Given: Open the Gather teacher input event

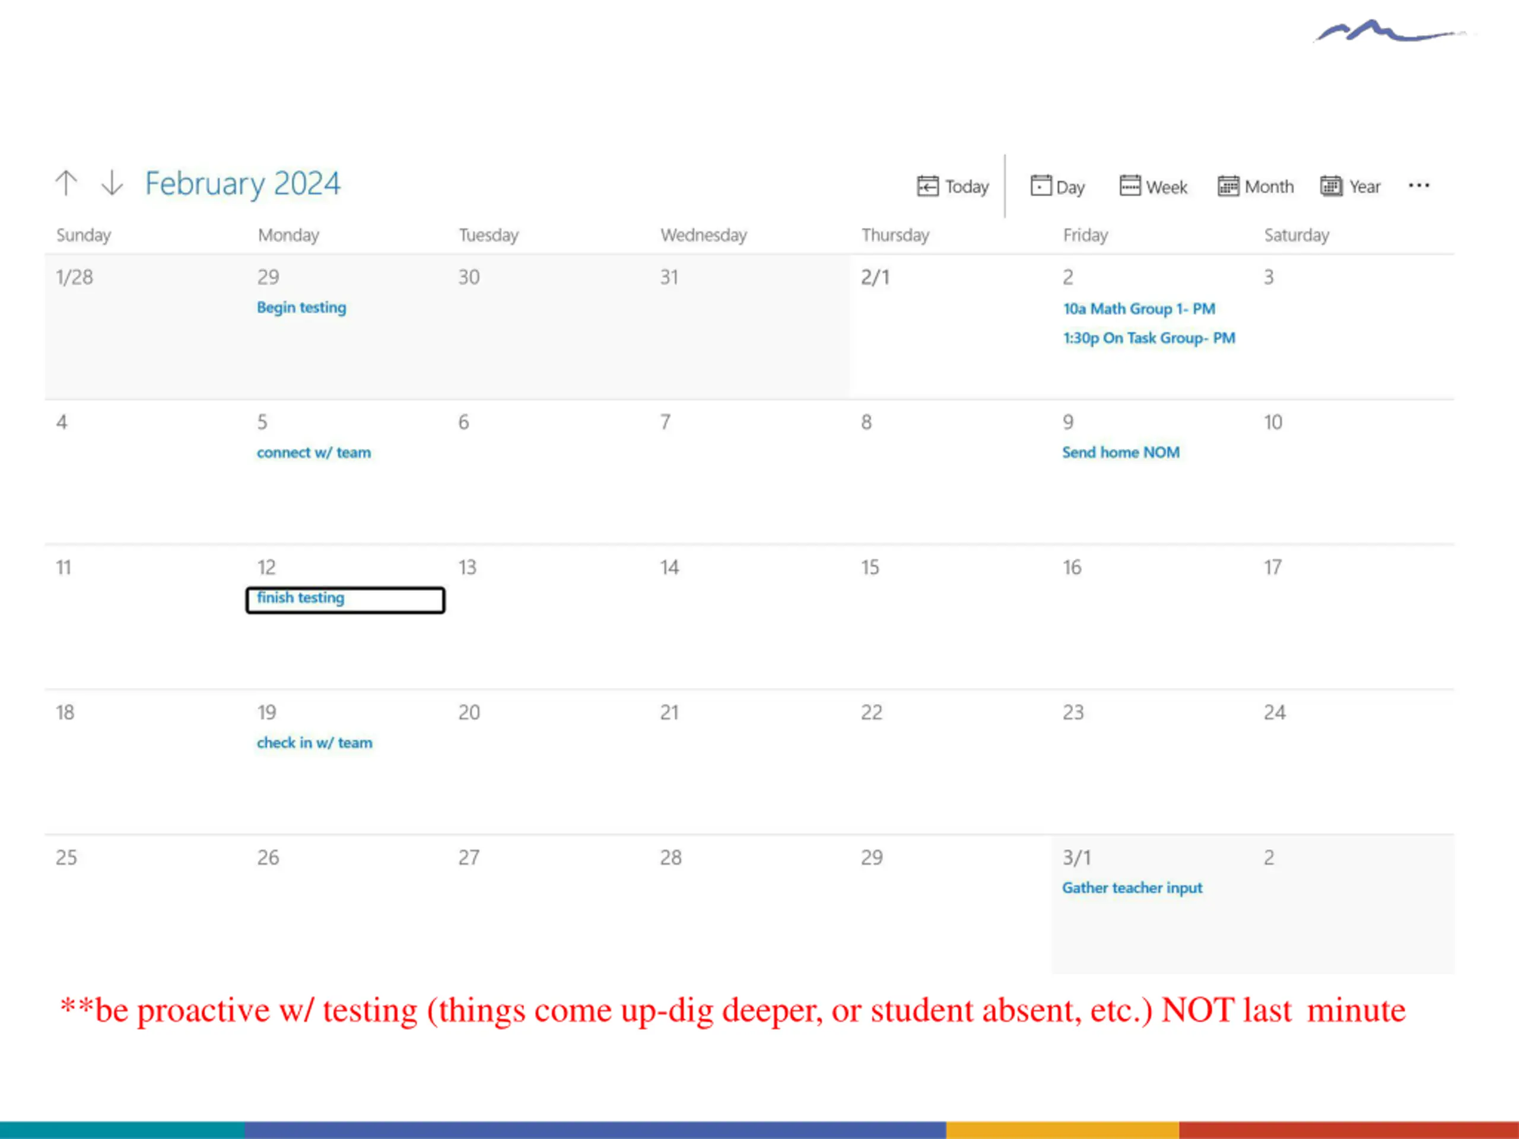Looking at the screenshot, I should (x=1132, y=887).
